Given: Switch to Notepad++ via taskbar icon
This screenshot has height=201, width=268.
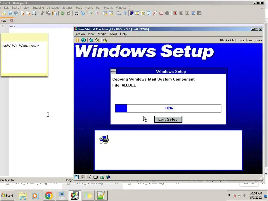Looking at the screenshot, I should click(101, 195).
